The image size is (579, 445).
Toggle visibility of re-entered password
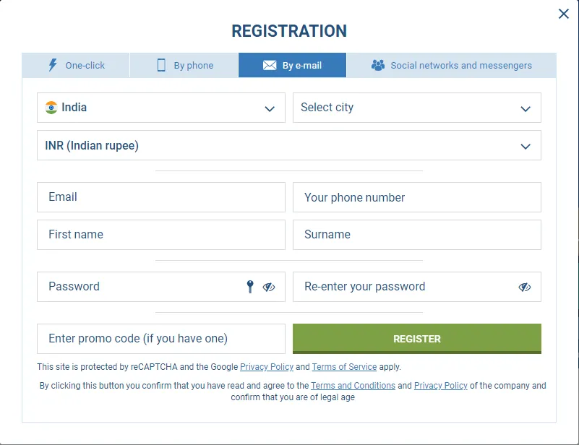point(525,287)
